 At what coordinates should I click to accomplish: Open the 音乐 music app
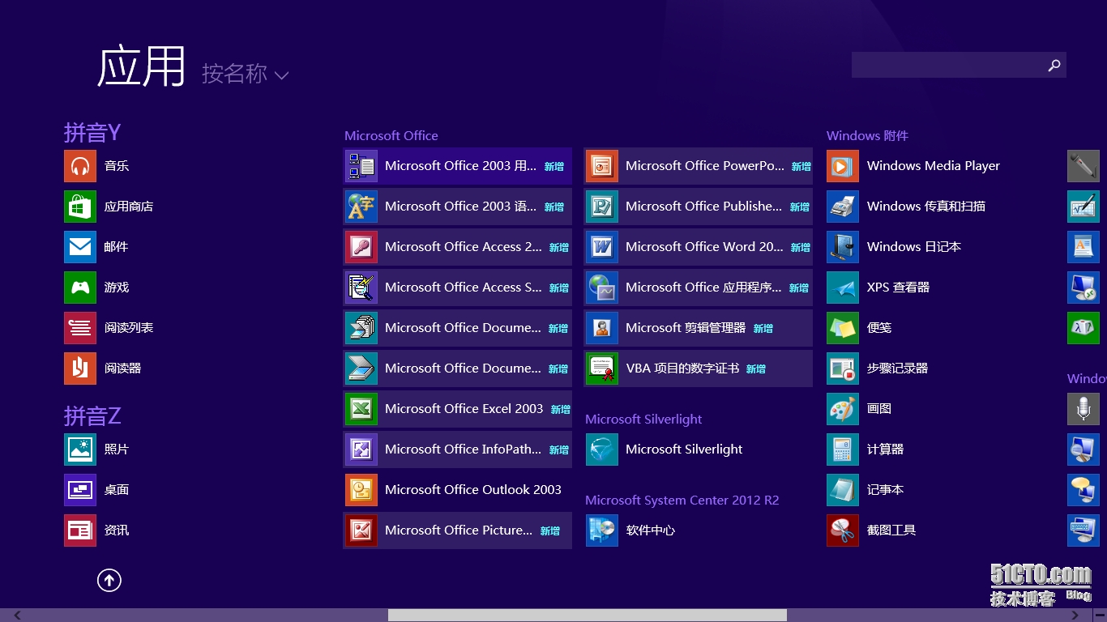[x=96, y=166]
